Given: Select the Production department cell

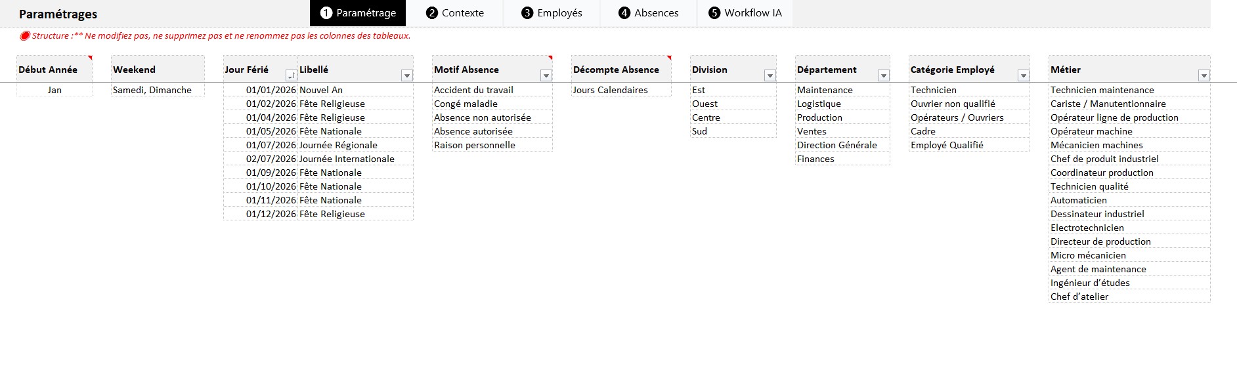Looking at the screenshot, I should (842, 117).
